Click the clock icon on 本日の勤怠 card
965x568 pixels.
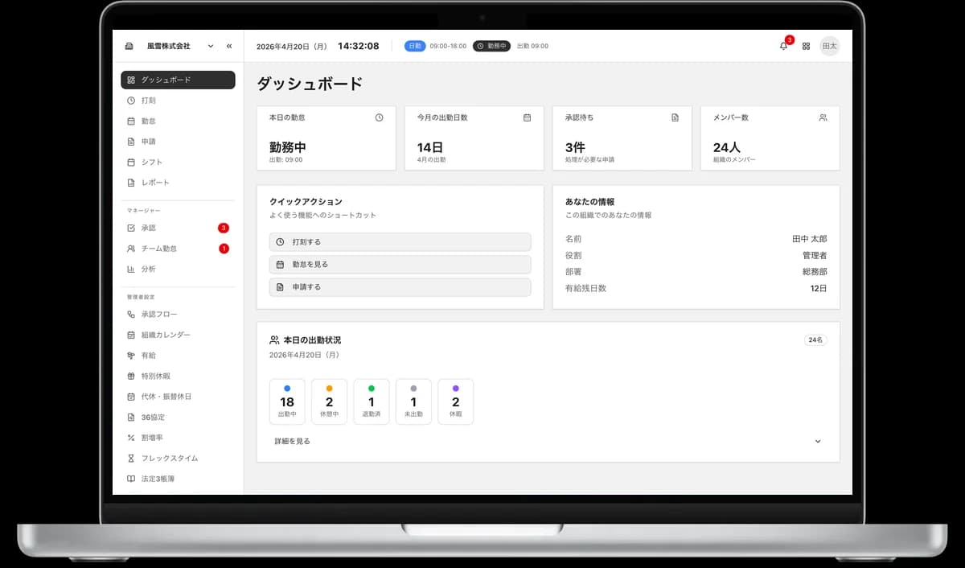[380, 117]
